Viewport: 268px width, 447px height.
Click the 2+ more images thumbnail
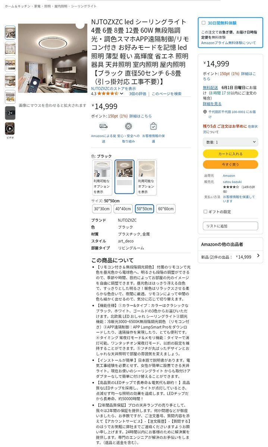click(x=10, y=113)
